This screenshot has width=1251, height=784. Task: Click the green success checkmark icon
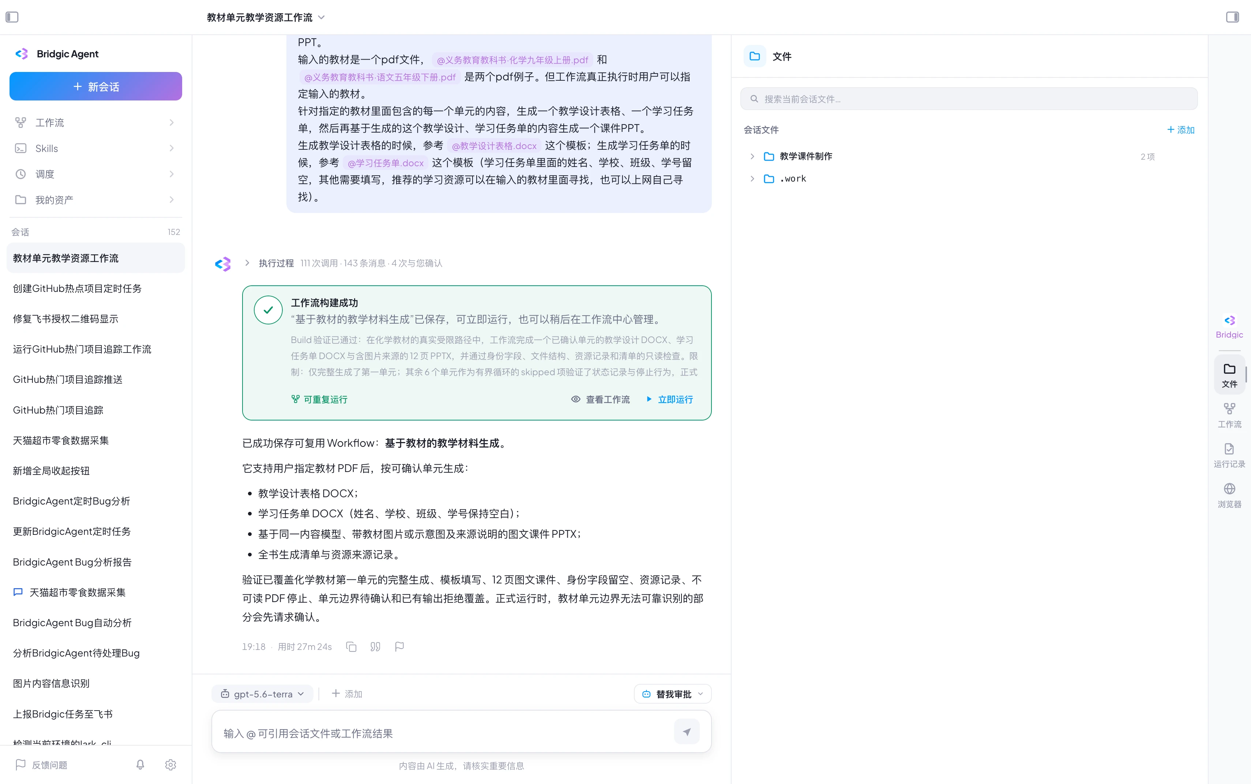268,310
